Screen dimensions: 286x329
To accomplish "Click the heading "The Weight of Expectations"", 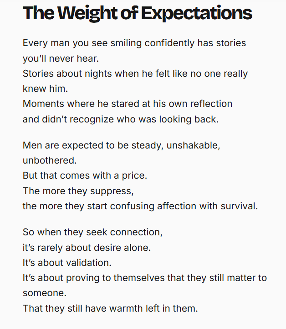I will (137, 13).
